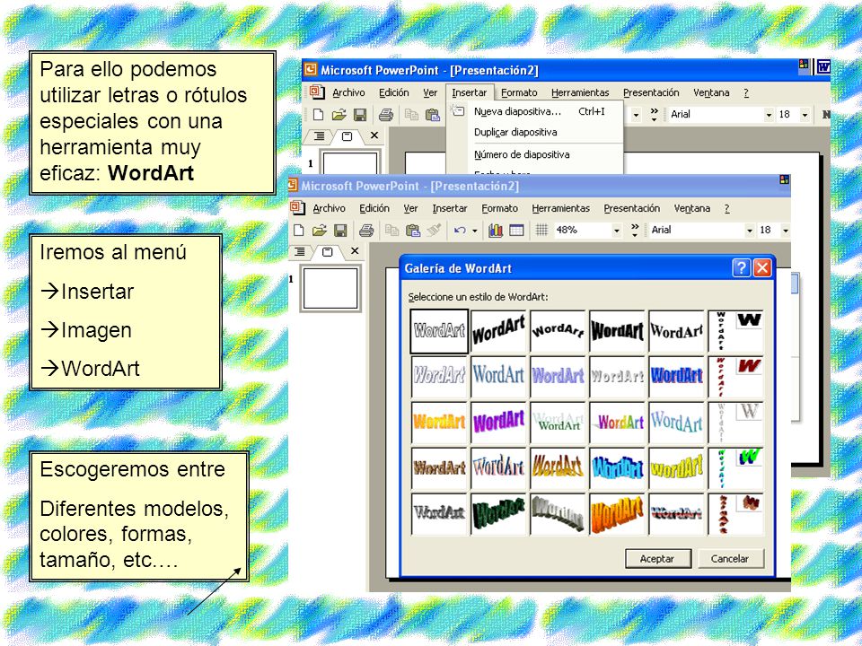This screenshot has width=862, height=646.
Task: Switch to Slides tab icon in front window
Action: coord(327,251)
